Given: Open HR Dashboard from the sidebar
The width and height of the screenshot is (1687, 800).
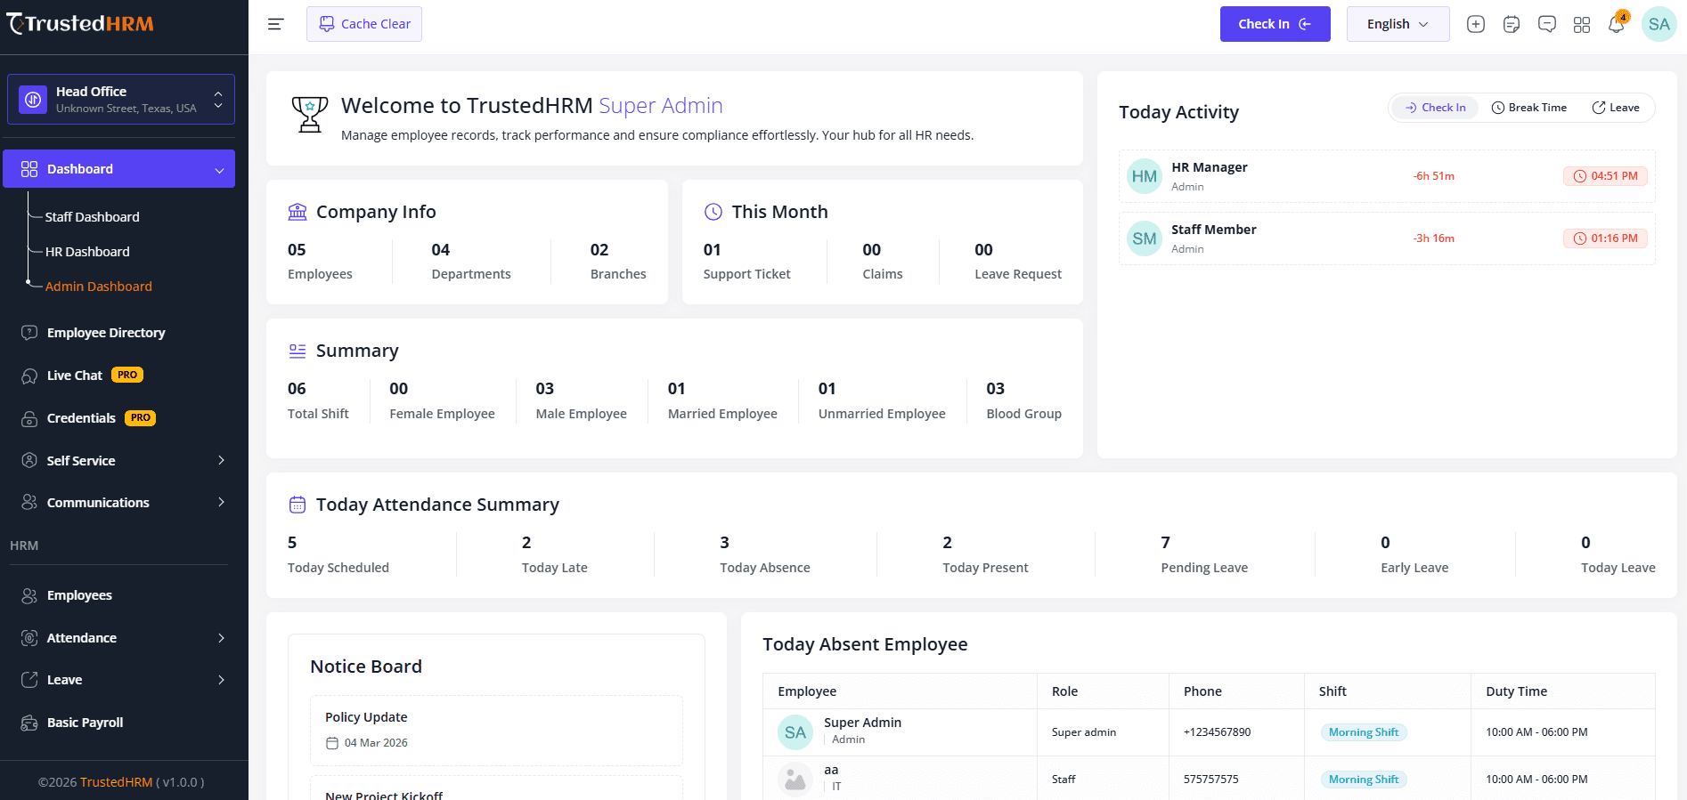Looking at the screenshot, I should (x=87, y=252).
